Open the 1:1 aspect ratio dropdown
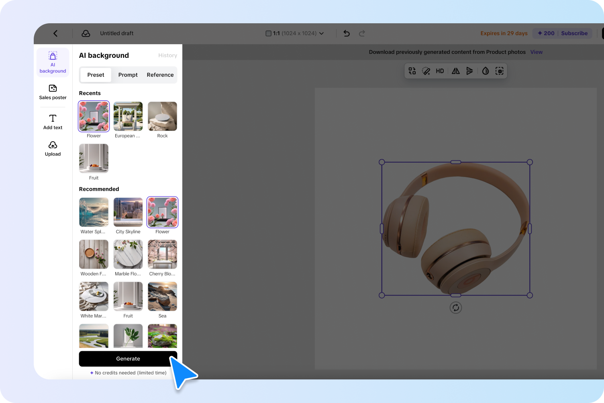Viewport: 604px width, 403px height. [295, 33]
